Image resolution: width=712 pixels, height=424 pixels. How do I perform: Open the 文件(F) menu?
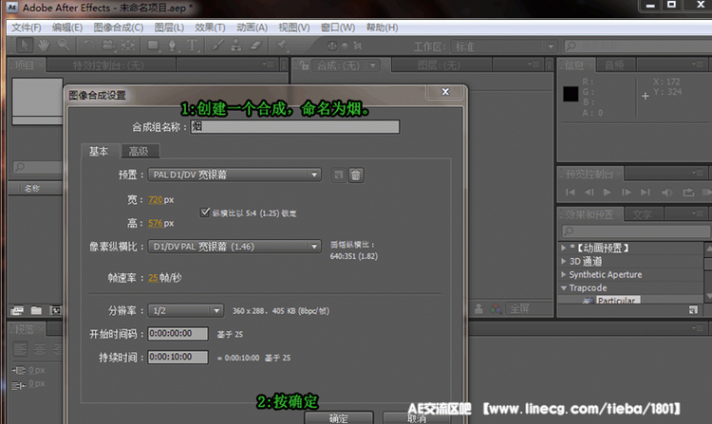click(27, 28)
